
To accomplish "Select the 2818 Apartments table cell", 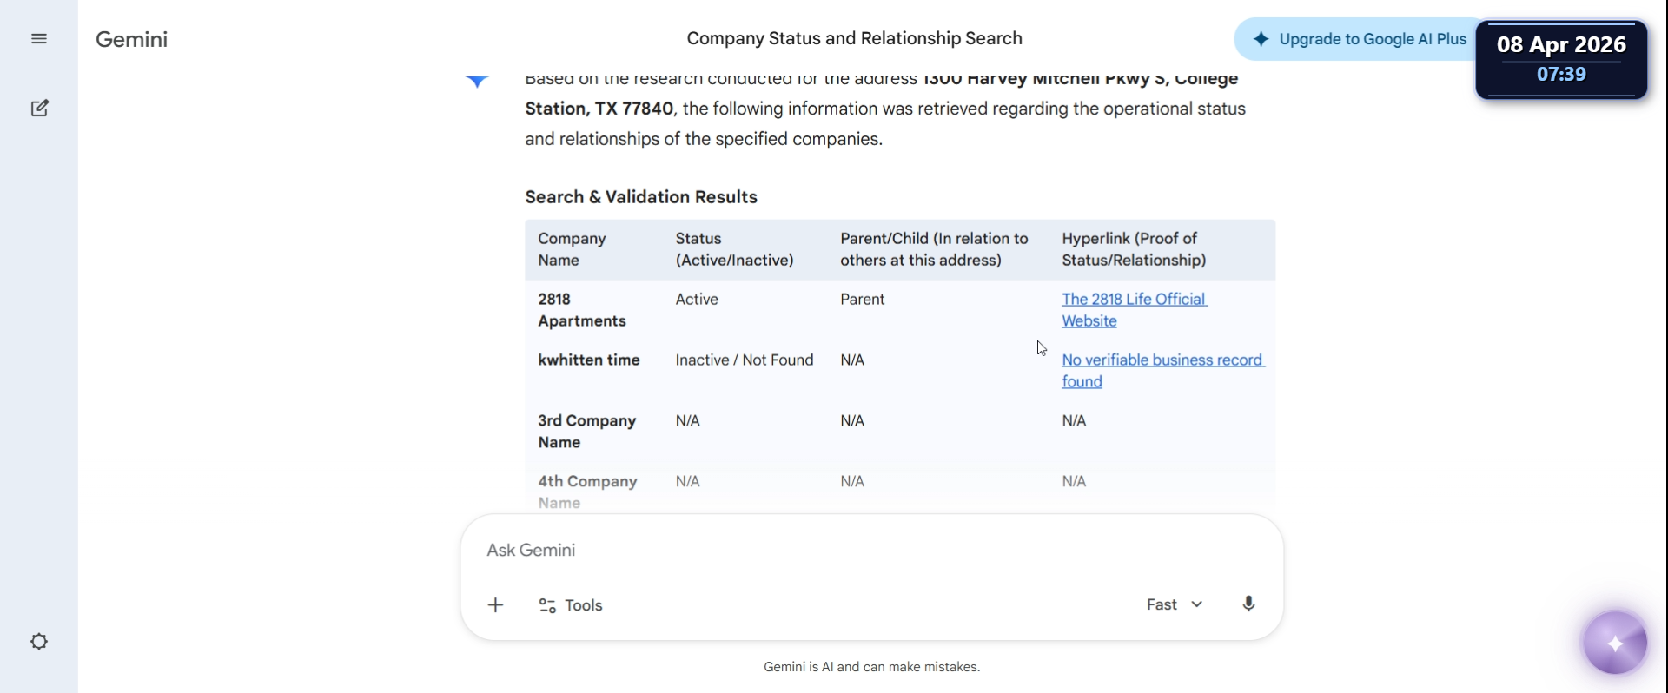I will (581, 310).
